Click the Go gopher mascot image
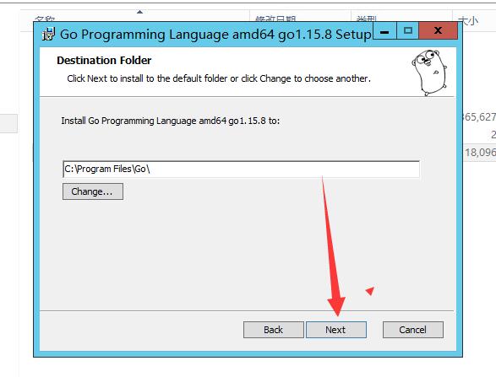This screenshot has height=377, width=496. point(429,73)
